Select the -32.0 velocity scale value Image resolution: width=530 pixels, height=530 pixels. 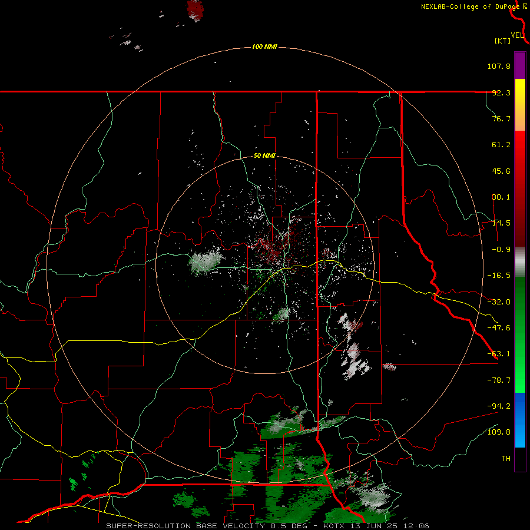pyautogui.click(x=499, y=302)
